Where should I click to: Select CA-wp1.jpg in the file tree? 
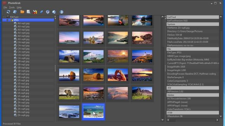click(x=24, y=42)
